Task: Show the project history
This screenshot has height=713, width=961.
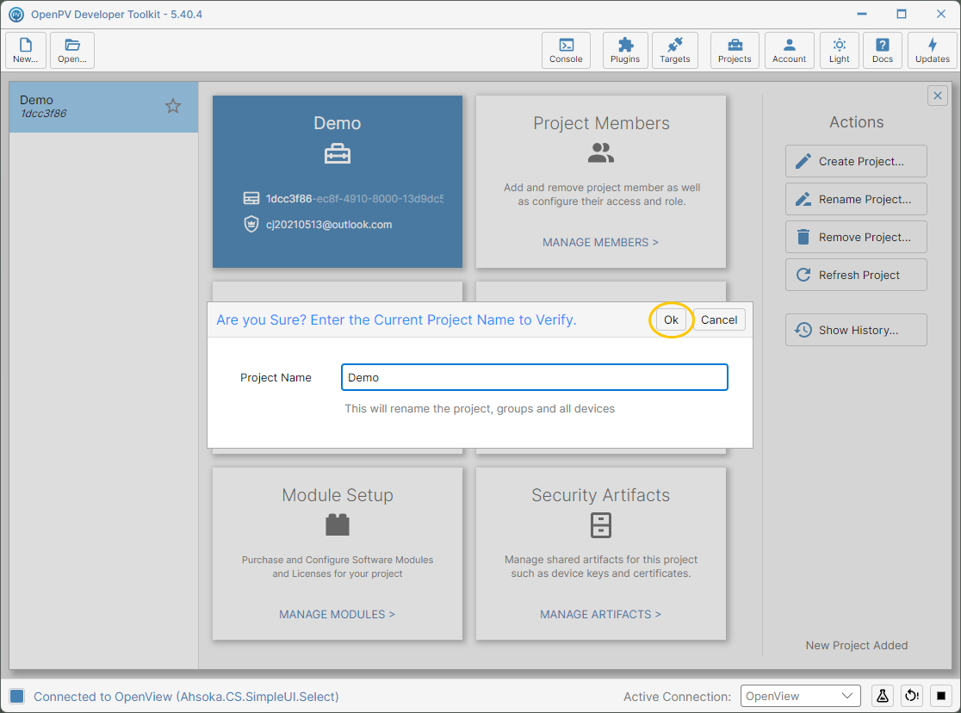Action: [x=856, y=331]
